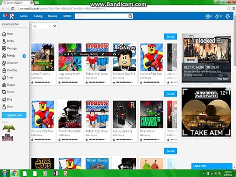This screenshot has width=236, height=177.
Task: Click See All above the Lumber Tycoon 2 row
Action: tap(170, 37)
